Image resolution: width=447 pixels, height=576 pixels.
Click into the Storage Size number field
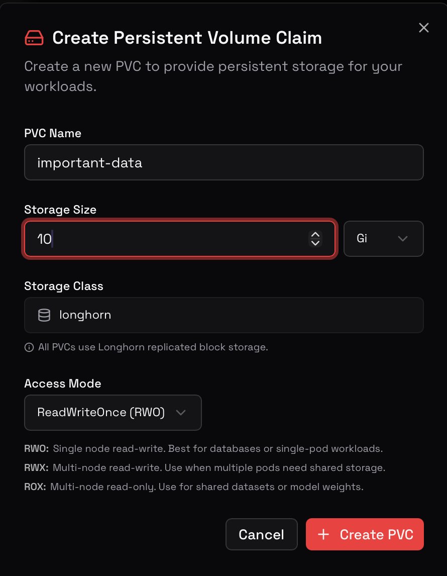point(171,239)
